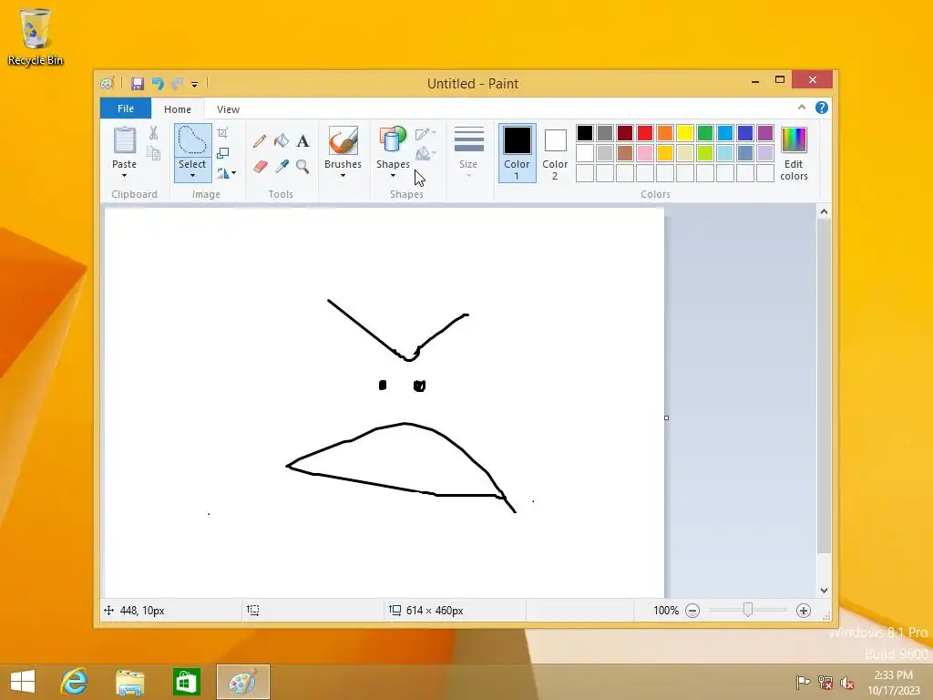This screenshot has height=700, width=933.
Task: Open the shape Outline dropdown
Action: (x=425, y=134)
